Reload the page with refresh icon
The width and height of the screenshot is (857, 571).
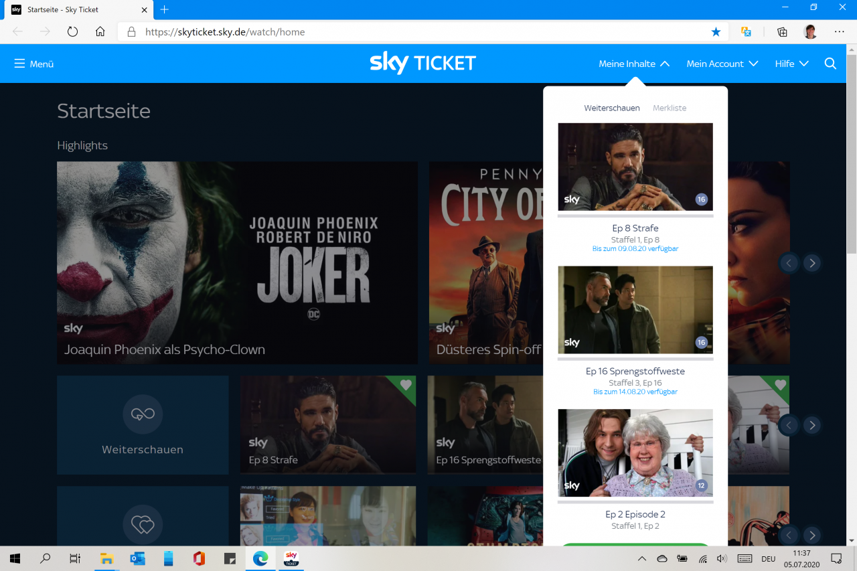[x=72, y=31]
